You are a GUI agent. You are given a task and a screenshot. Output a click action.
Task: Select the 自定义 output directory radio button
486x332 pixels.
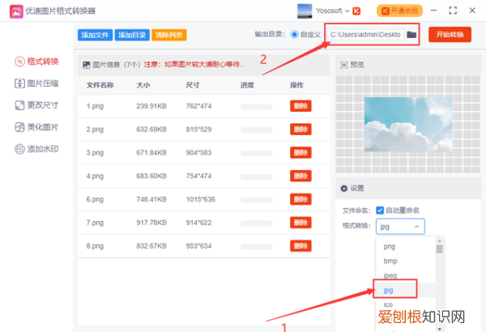[x=294, y=34]
